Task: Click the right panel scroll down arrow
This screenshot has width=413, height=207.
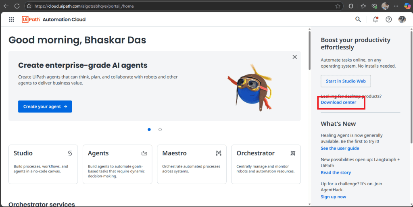Action: click(x=411, y=204)
